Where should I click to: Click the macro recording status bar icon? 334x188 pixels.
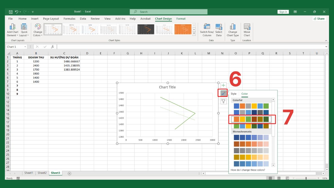(x=18, y=178)
